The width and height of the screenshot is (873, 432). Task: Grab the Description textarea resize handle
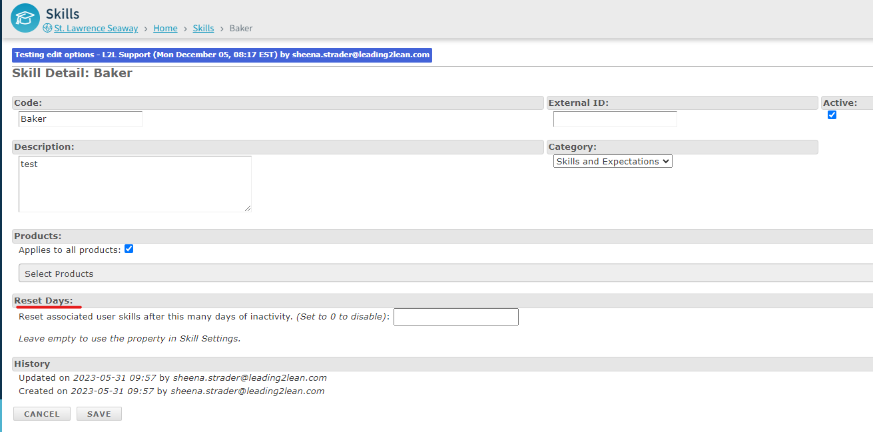pos(248,208)
